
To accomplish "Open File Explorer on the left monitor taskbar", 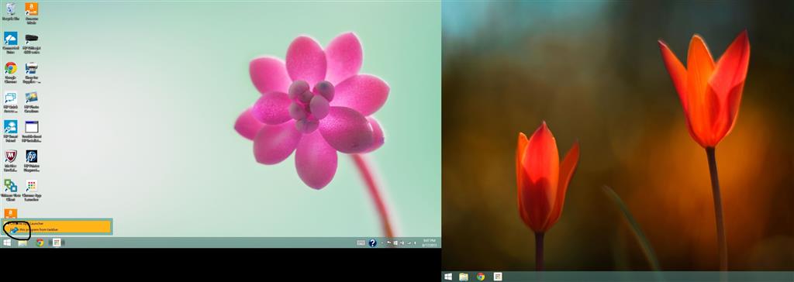I will 22,242.
